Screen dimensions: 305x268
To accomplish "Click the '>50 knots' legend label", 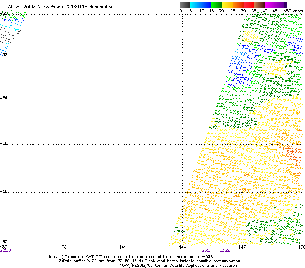I will (x=293, y=11).
